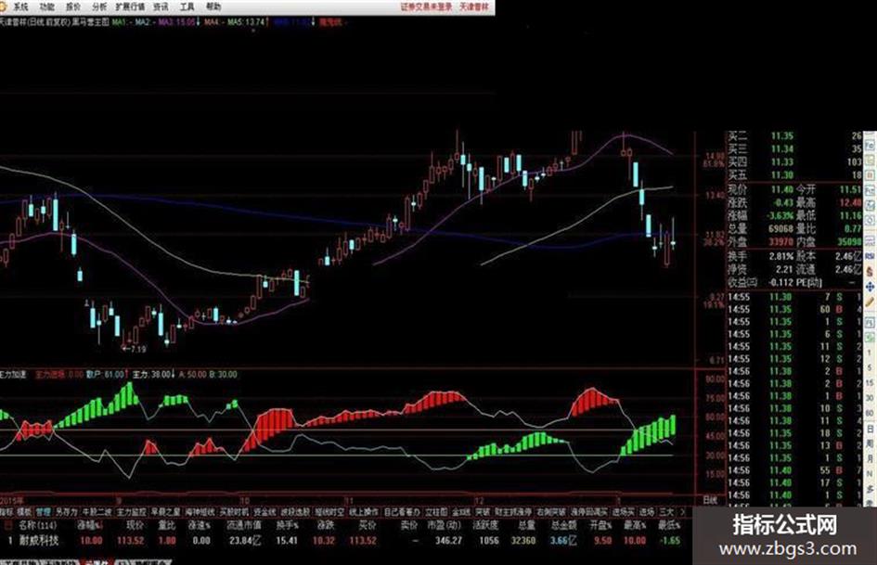Click the 现价 11.40 value in quote panel
The width and height of the screenshot is (877, 565).
(782, 189)
